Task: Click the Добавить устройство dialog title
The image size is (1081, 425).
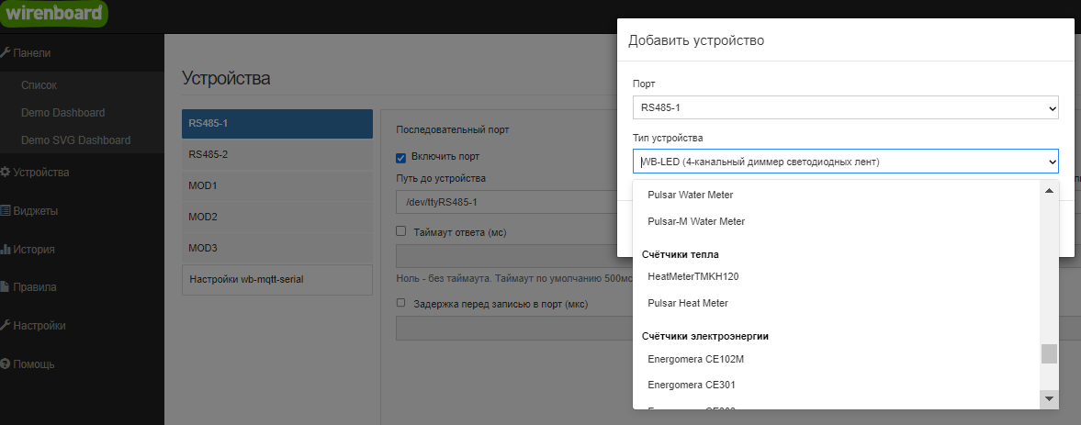Action: tap(695, 40)
